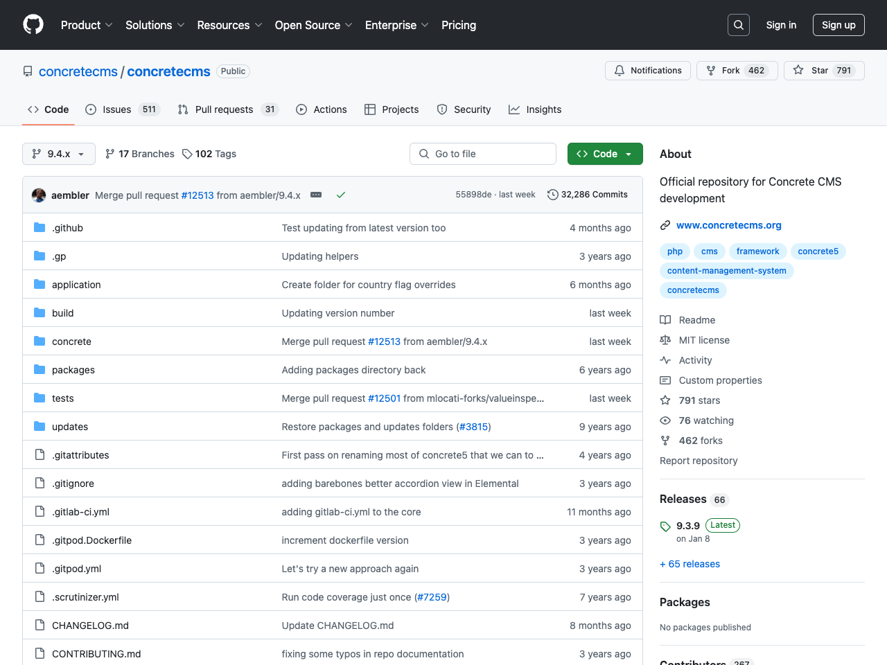887x665 pixels.
Task: Open the Resources dropdown menu
Action: [229, 25]
